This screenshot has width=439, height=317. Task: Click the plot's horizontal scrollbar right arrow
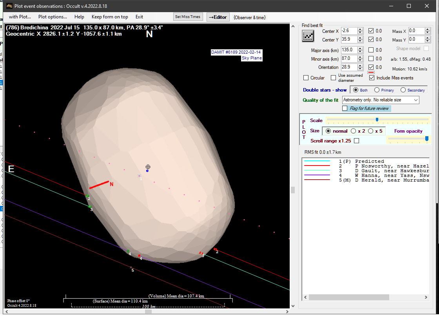tap(287, 312)
